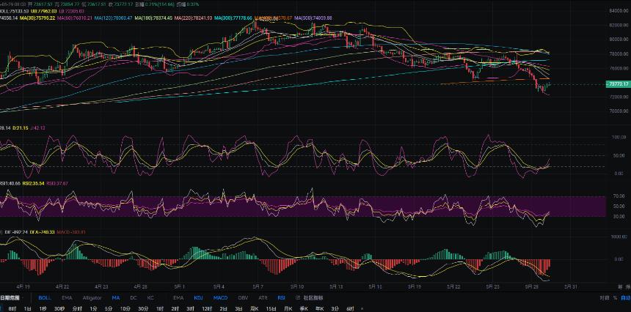Switch to the 15日 timeframe
The width and height of the screenshot is (631, 312).
(271, 308)
